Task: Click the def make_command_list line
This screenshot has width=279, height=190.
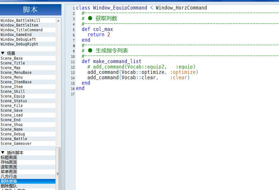Action: tap(111, 61)
